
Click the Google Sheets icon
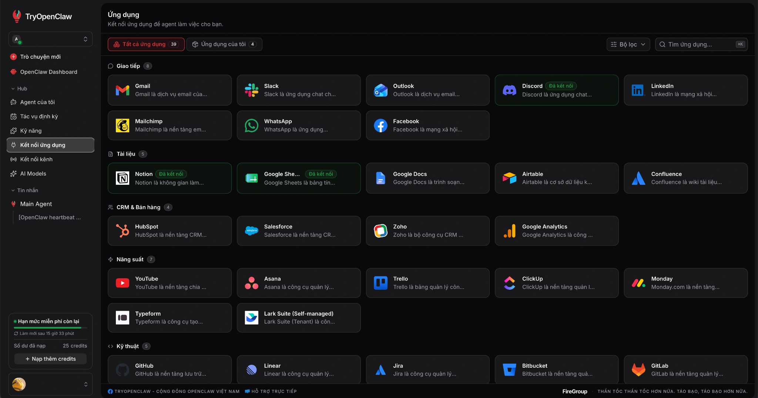coord(252,178)
